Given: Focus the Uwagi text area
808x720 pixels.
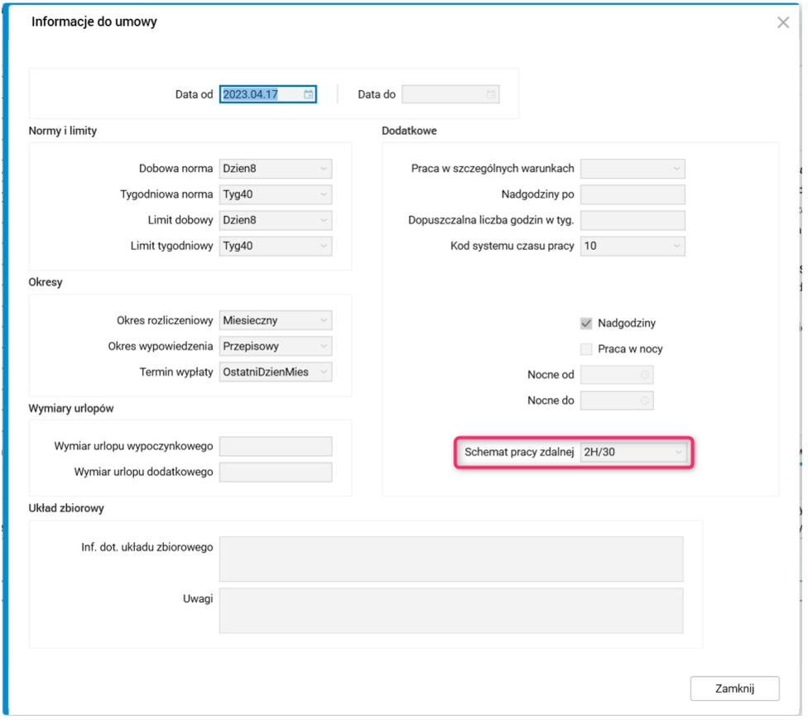Looking at the screenshot, I should pos(451,611).
